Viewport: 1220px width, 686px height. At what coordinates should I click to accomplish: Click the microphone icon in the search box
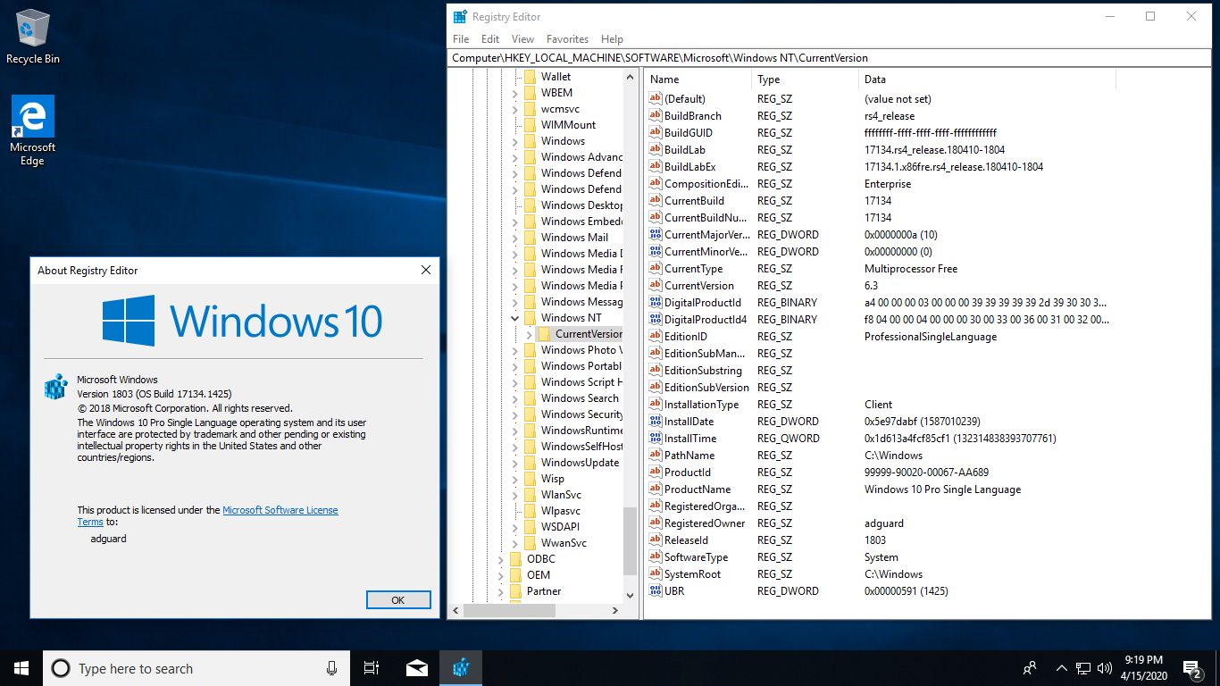coord(331,668)
